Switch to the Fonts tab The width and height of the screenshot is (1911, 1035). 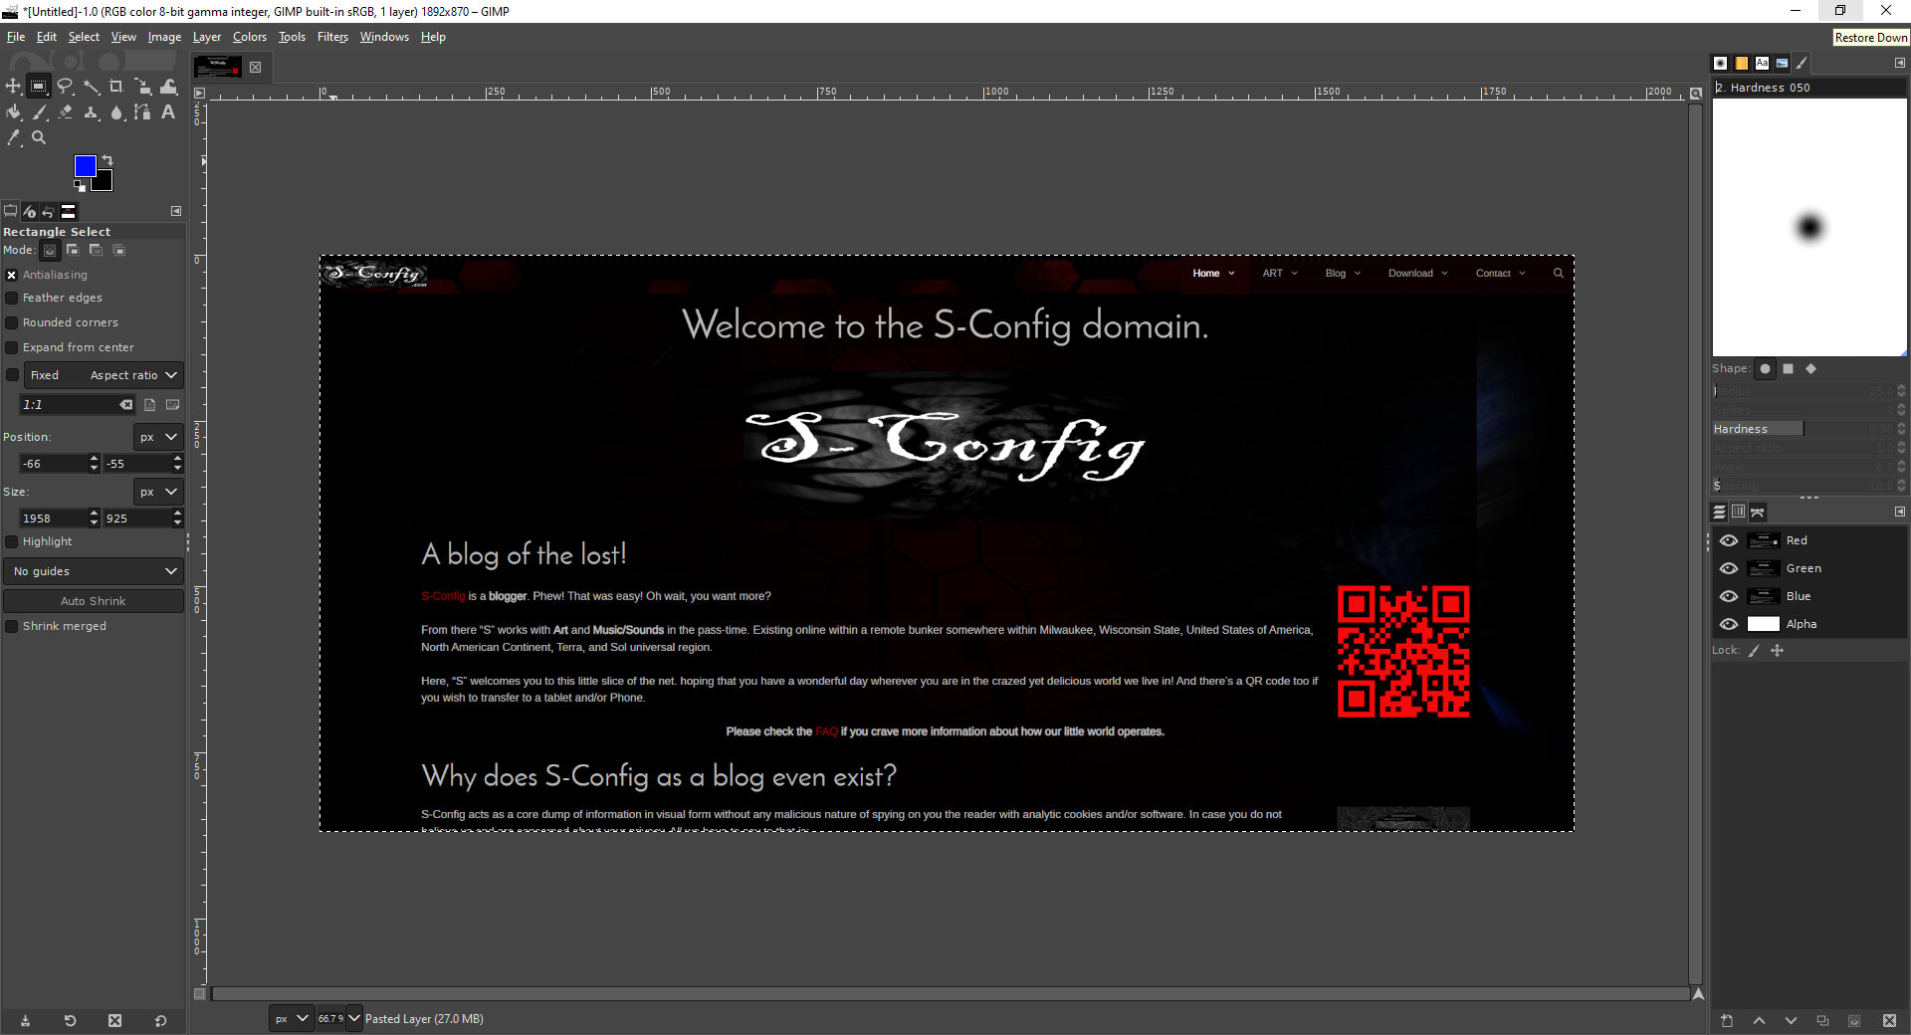pos(1762,63)
